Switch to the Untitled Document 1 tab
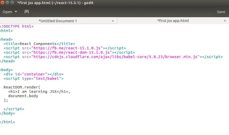Image resolution: width=229 pixels, height=135 pixels. point(58,21)
